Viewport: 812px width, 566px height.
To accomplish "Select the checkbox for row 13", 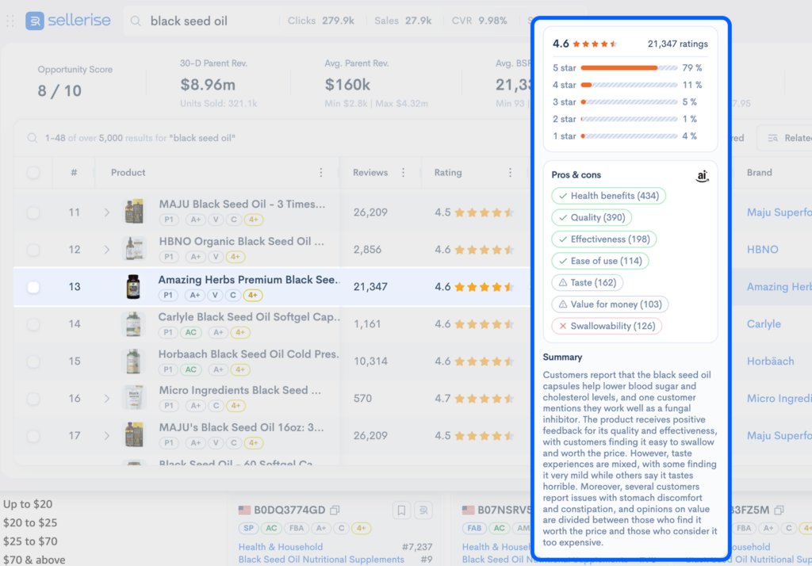I will pyautogui.click(x=33, y=287).
